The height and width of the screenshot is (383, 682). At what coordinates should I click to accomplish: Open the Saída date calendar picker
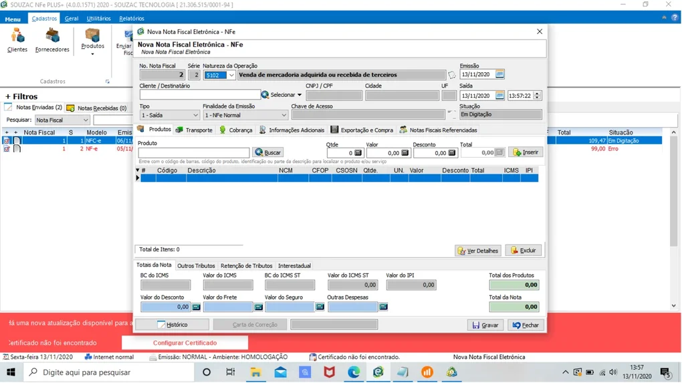[499, 95]
